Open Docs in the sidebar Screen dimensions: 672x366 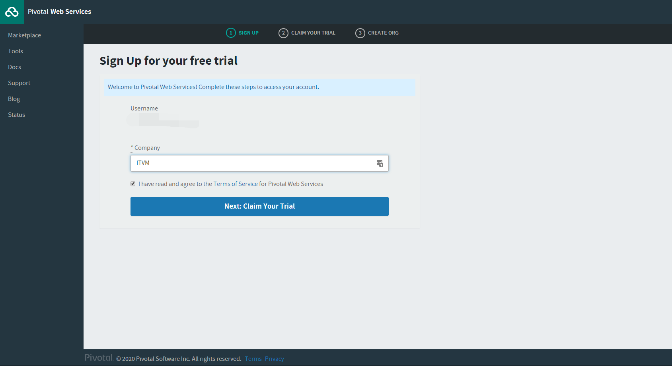click(x=14, y=67)
